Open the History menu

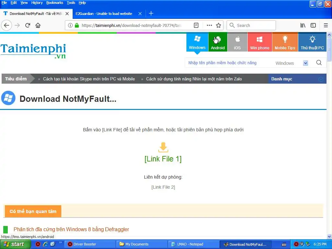coord(37,3)
